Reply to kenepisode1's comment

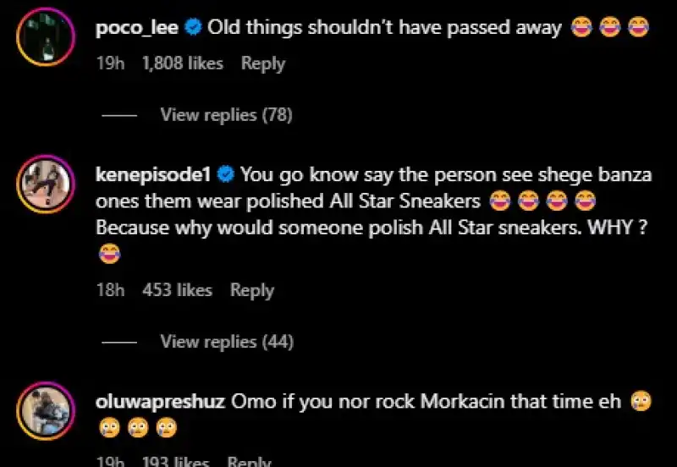pyautogui.click(x=251, y=290)
